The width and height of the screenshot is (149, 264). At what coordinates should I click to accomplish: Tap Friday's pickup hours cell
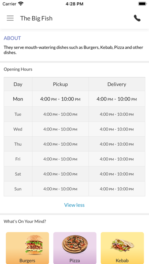point(60,159)
